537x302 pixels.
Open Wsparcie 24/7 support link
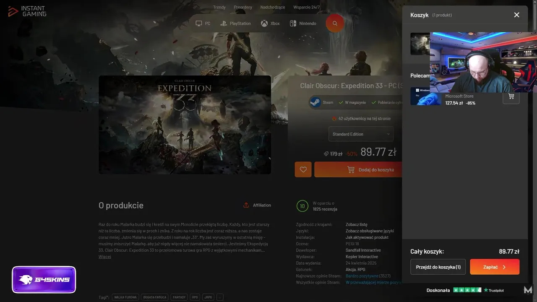[x=306, y=7]
